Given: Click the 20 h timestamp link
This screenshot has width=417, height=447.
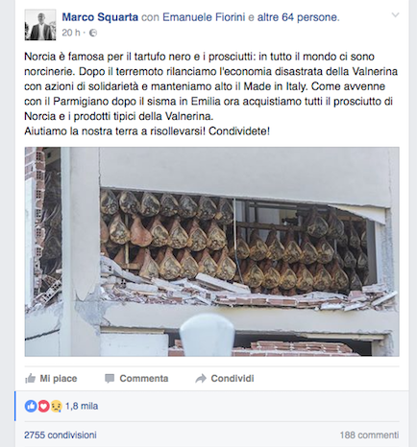Looking at the screenshot, I should [x=71, y=33].
